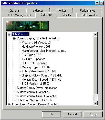This screenshot has height=120, width=105.
Task: Expand Current Monitor Information node
Action: tap(14, 92)
